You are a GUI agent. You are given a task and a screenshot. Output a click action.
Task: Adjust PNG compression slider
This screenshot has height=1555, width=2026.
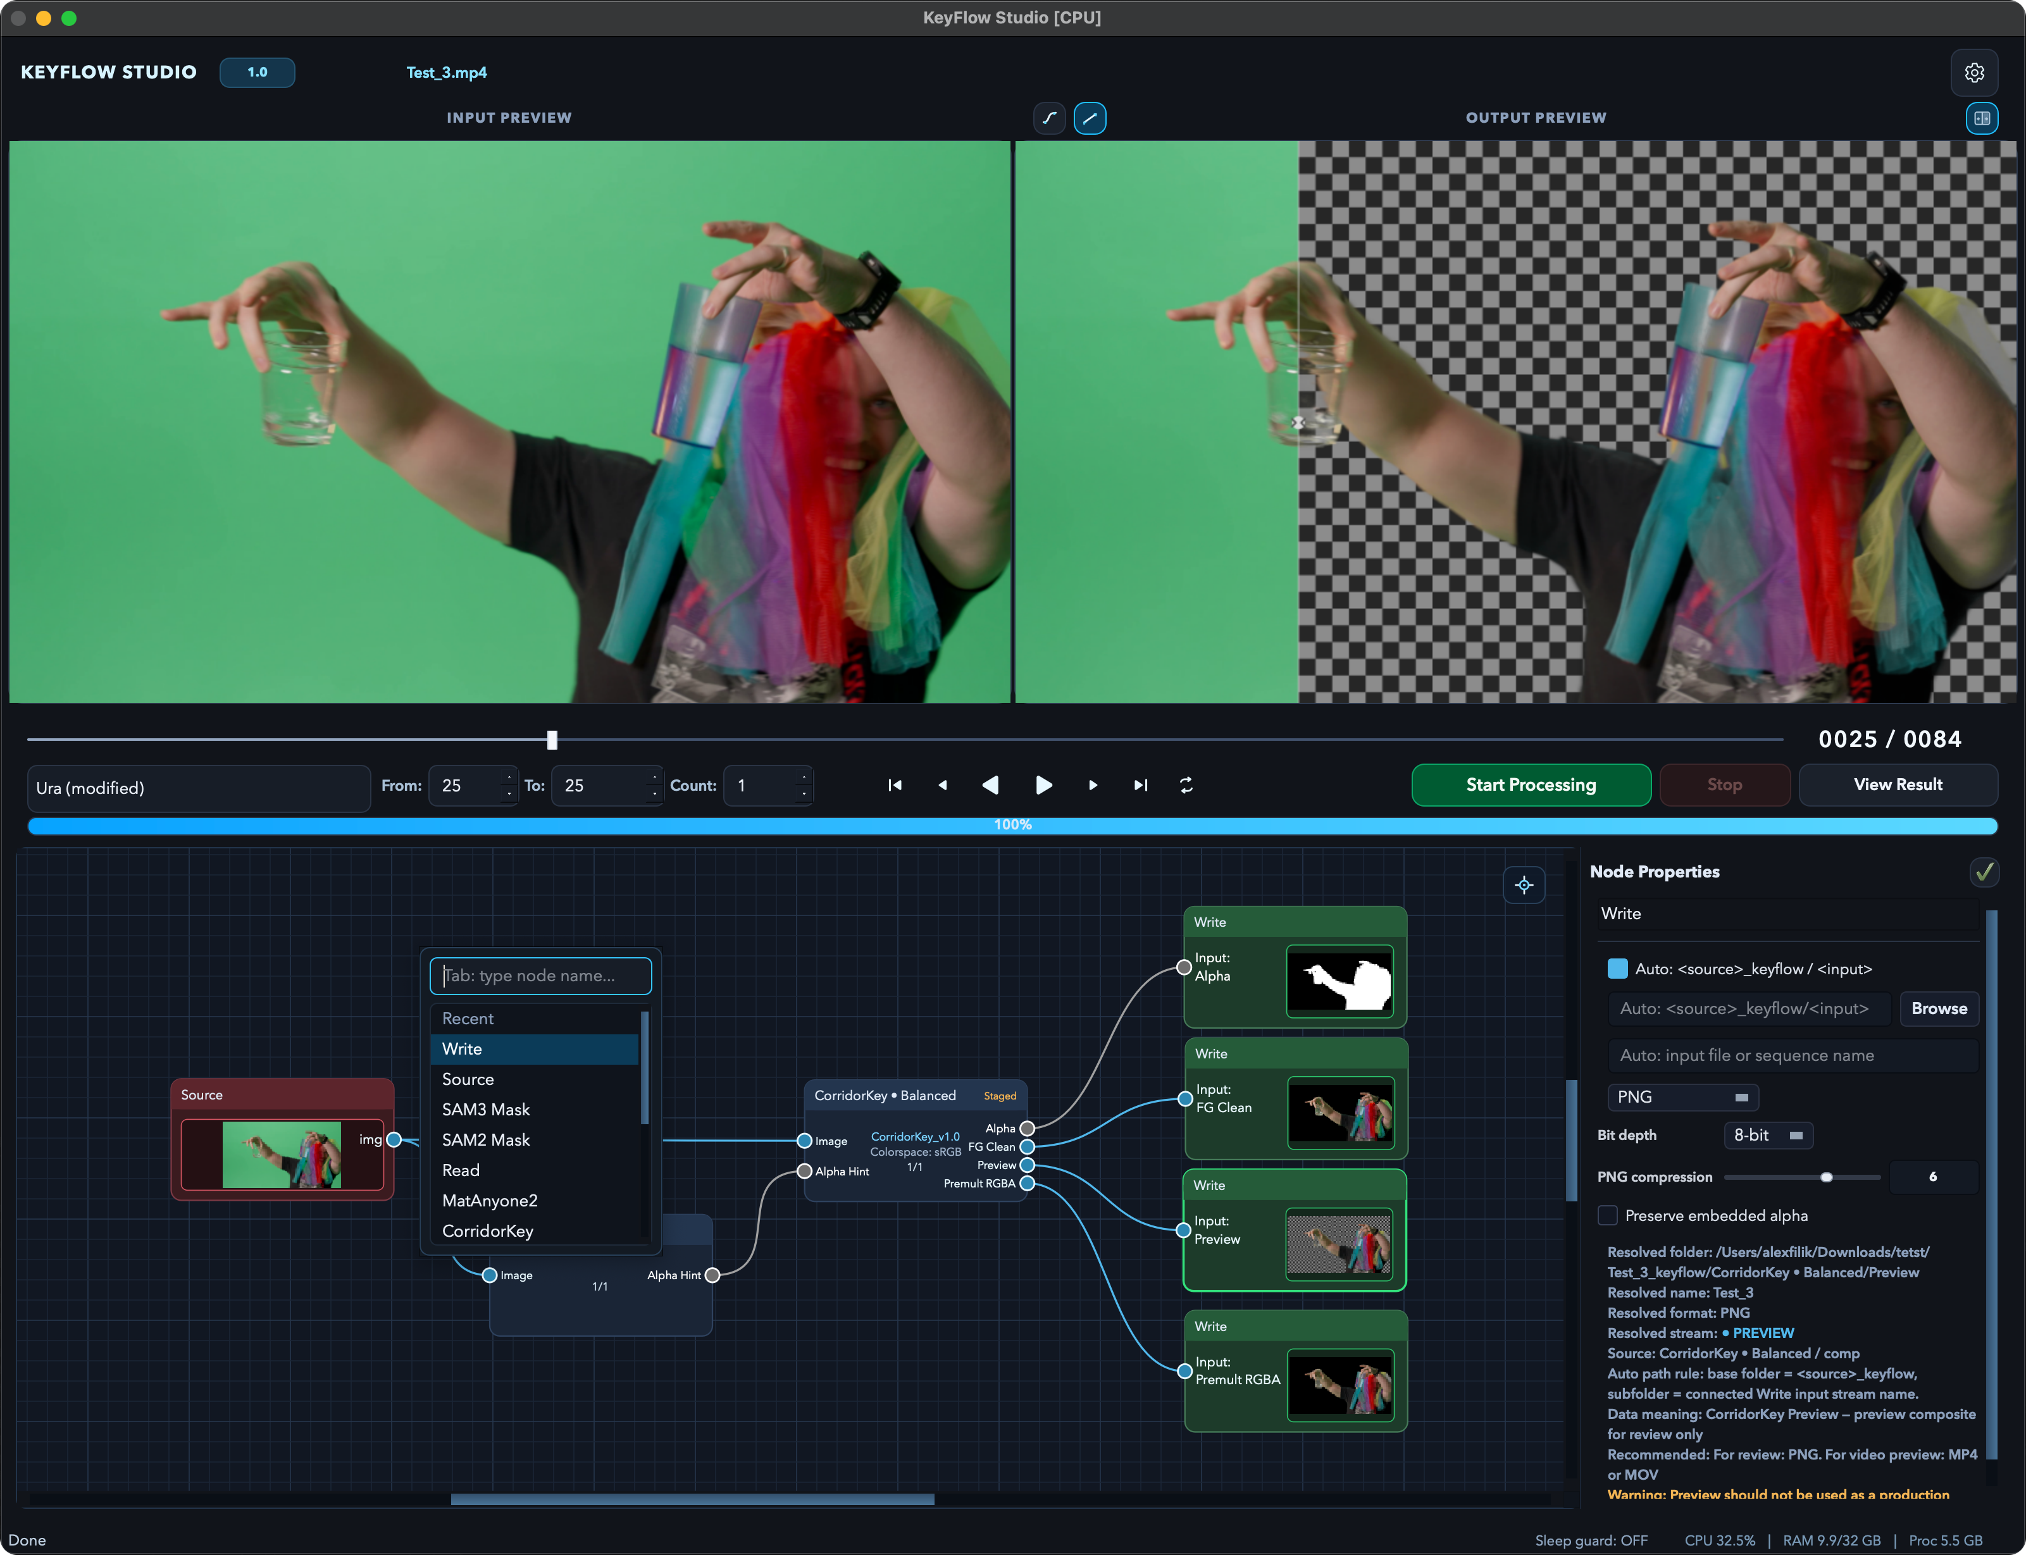click(x=1801, y=1177)
